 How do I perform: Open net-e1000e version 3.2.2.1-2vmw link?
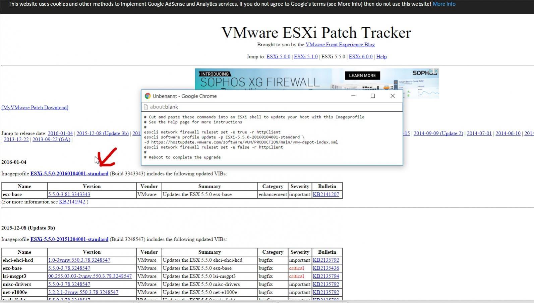coord(83,293)
